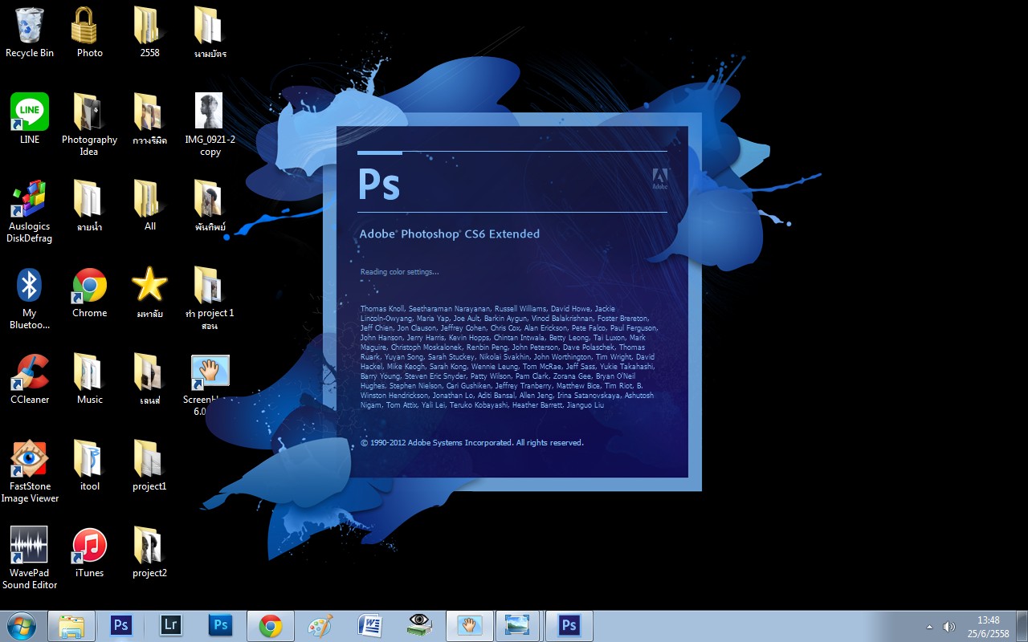Switch to Chrome in the taskbar
Viewport: 1028px width, 642px height.
click(x=270, y=626)
